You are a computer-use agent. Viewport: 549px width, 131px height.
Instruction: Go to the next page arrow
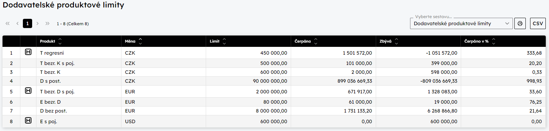point(38,23)
